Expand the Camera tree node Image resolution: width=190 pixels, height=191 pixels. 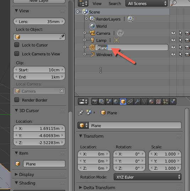point(85,33)
